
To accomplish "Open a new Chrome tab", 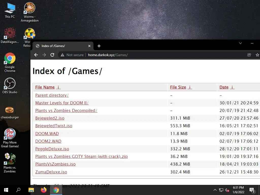I will [x=99, y=46].
